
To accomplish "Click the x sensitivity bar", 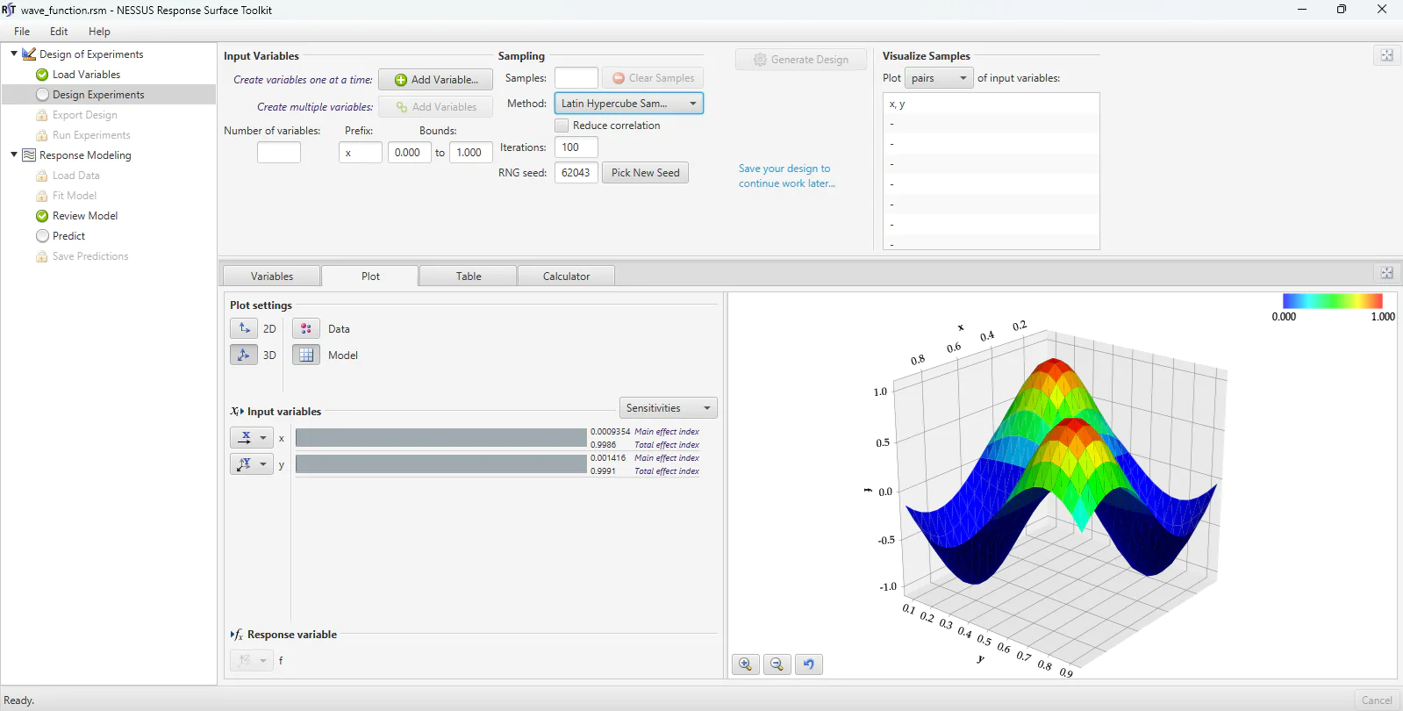I will point(440,438).
